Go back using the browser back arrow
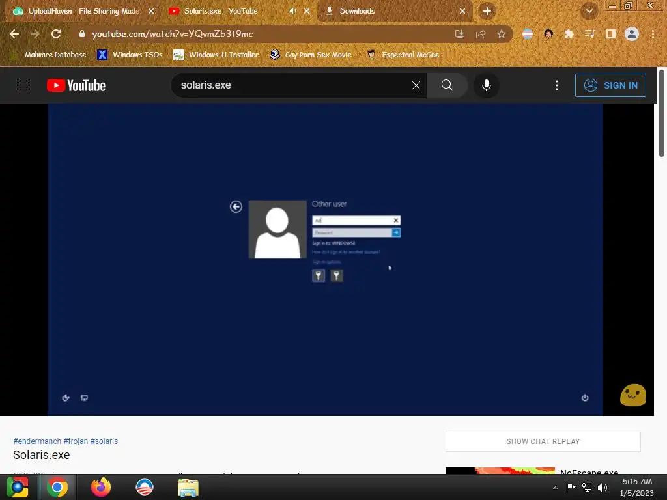The height and width of the screenshot is (500, 667). click(14, 34)
